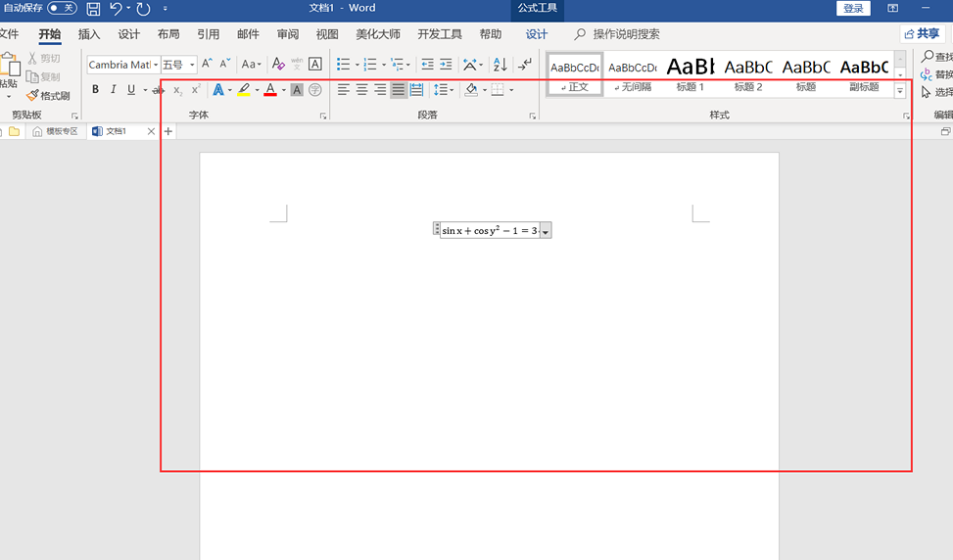This screenshot has width=953, height=560.
Task: Select the 副标题 style
Action: pos(864,74)
